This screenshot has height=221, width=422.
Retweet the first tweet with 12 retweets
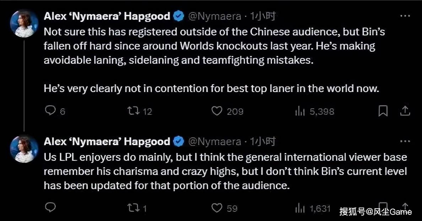[133, 111]
